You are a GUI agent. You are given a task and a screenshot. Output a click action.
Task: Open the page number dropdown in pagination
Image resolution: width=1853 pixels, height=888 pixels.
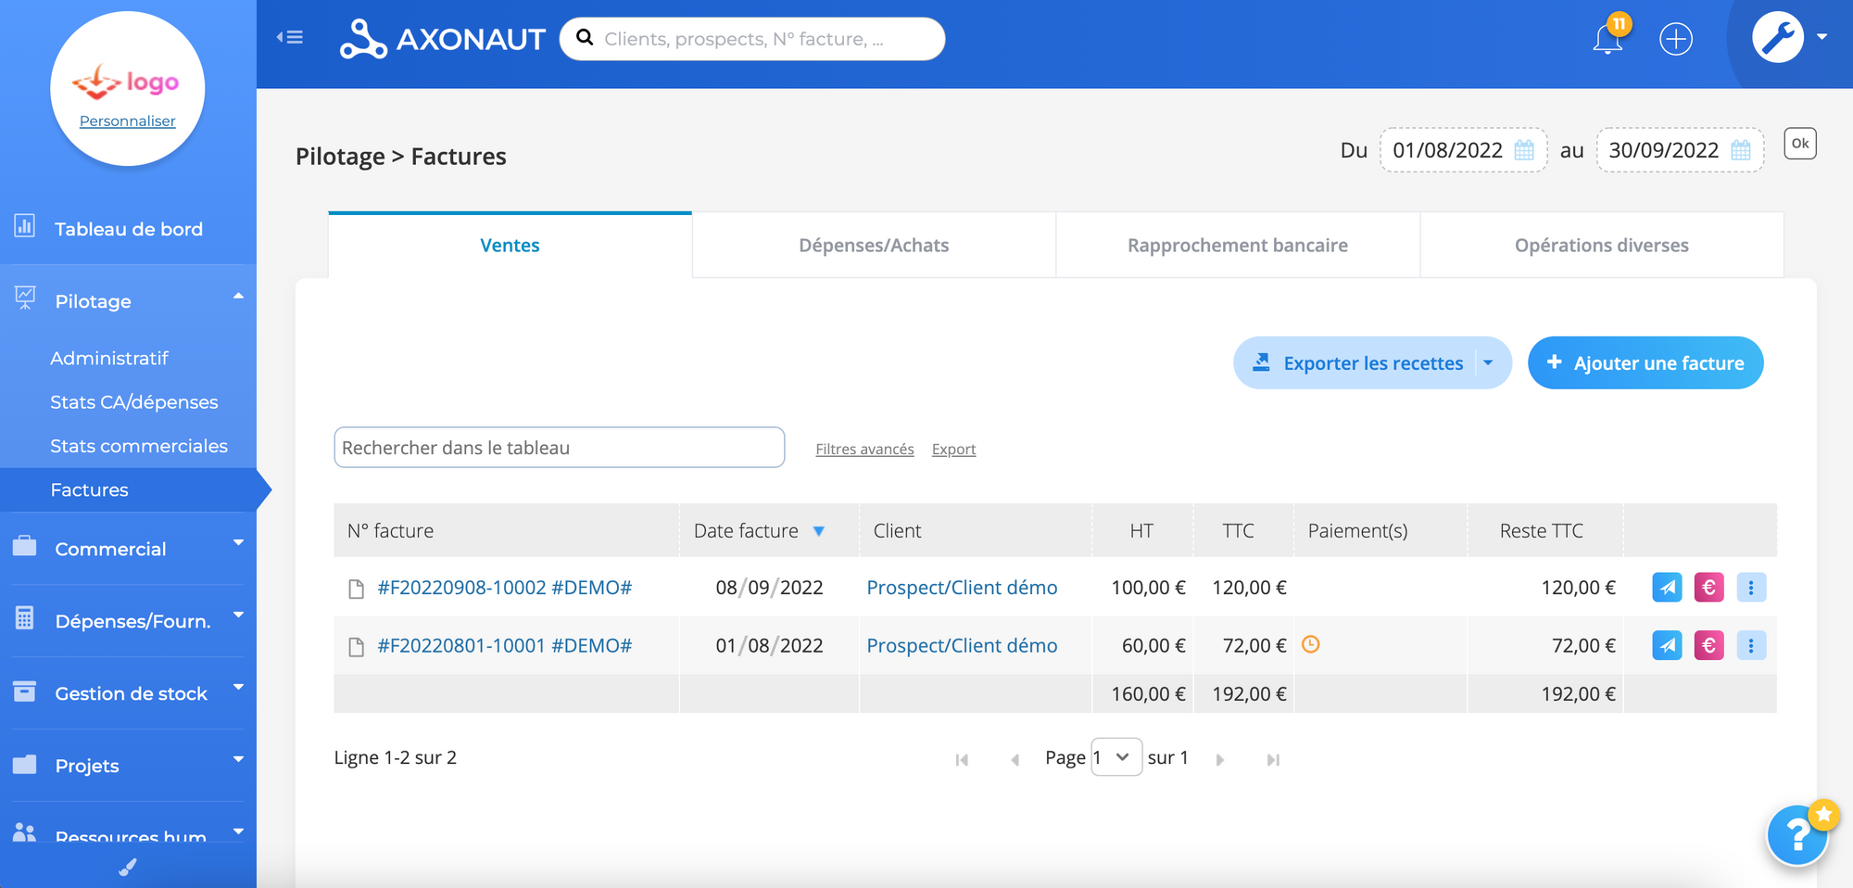(1116, 757)
